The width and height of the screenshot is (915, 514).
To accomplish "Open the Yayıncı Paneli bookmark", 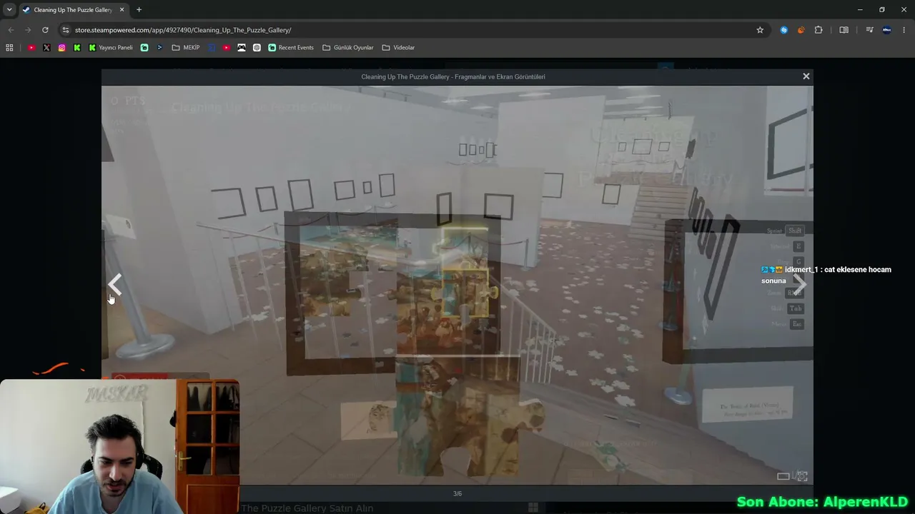I will [111, 48].
